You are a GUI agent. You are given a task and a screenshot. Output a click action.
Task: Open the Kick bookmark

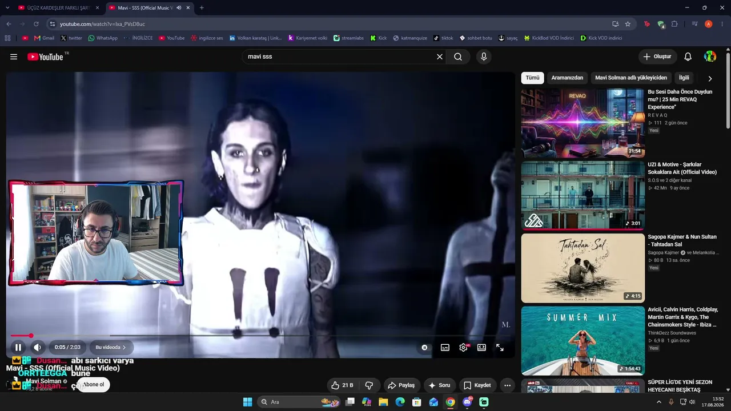pyautogui.click(x=379, y=38)
